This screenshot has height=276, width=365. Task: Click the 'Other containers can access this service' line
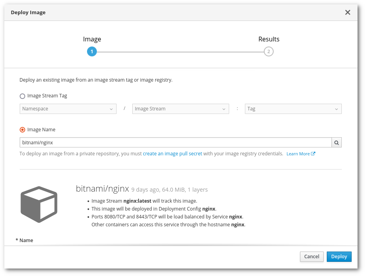click(169, 225)
